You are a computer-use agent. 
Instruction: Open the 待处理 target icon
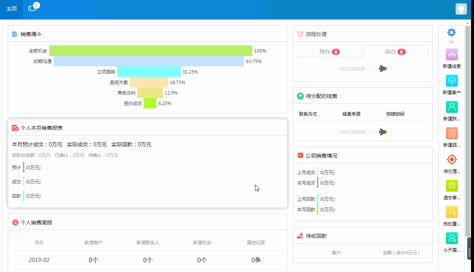pos(451,160)
